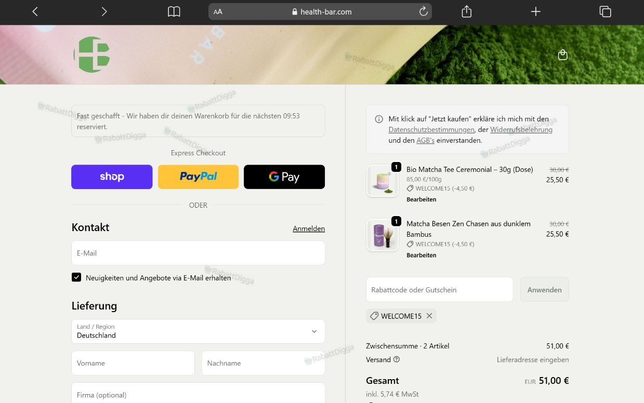
Task: Click the Zwischensumme · 2 Artikel label
Action: coord(408,346)
